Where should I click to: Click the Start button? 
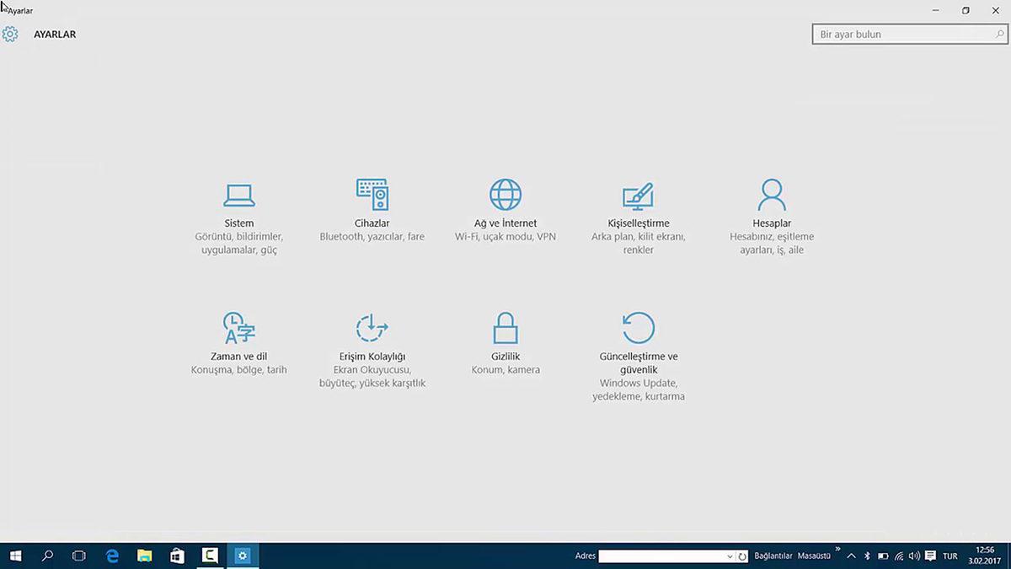pos(16,556)
